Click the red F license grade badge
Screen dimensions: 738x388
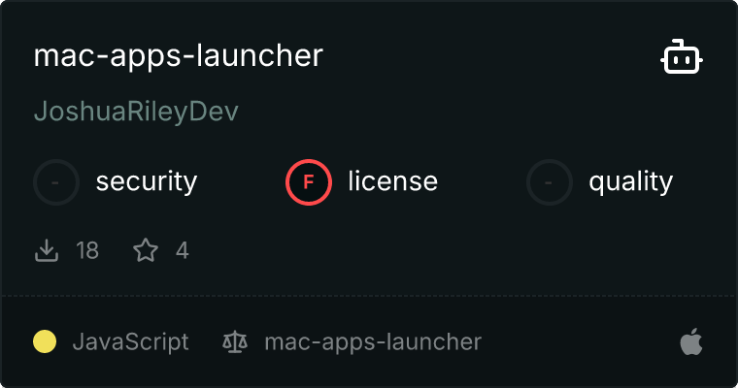[309, 181]
